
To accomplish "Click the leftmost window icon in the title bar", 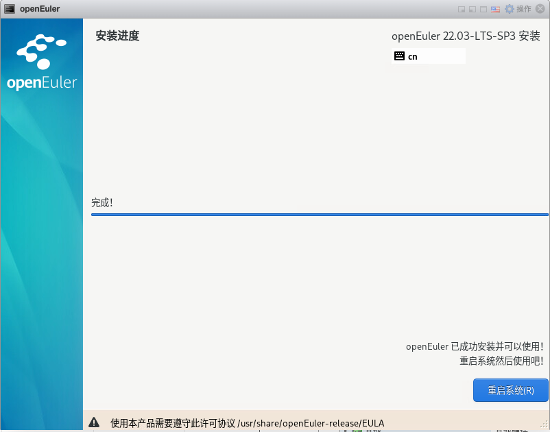I will tap(462, 9).
